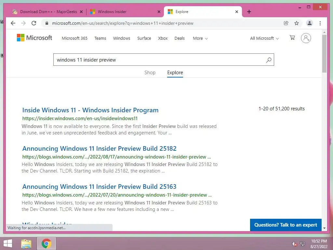Image resolution: width=333 pixels, height=250 pixels.
Task: Close the Download Dism++ MajorGeeks tab
Action: [x=81, y=12]
